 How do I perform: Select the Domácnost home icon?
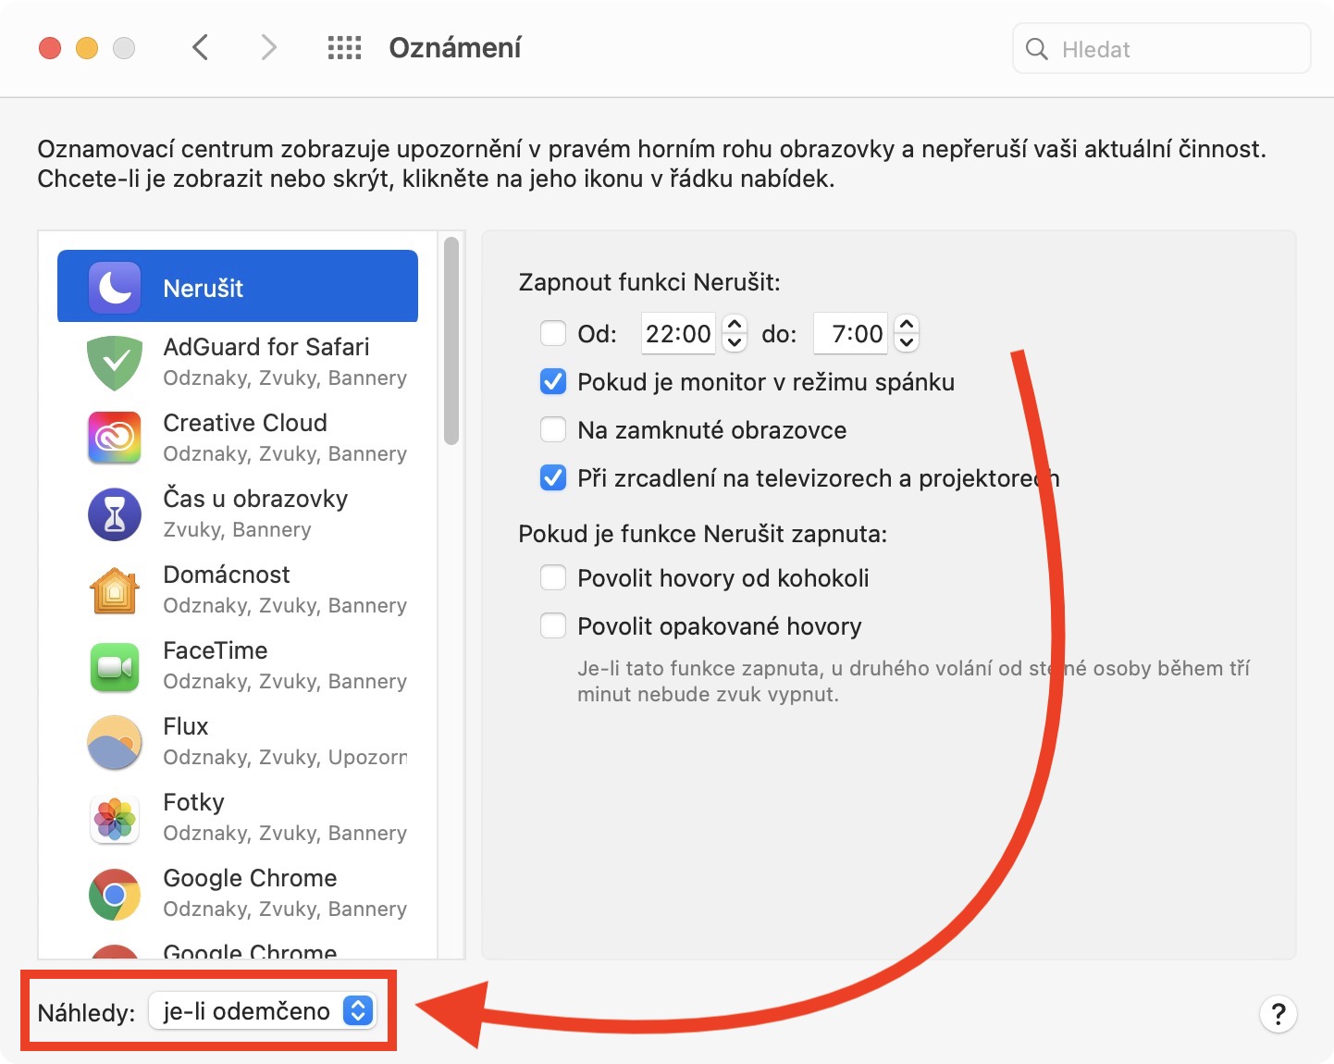115,590
